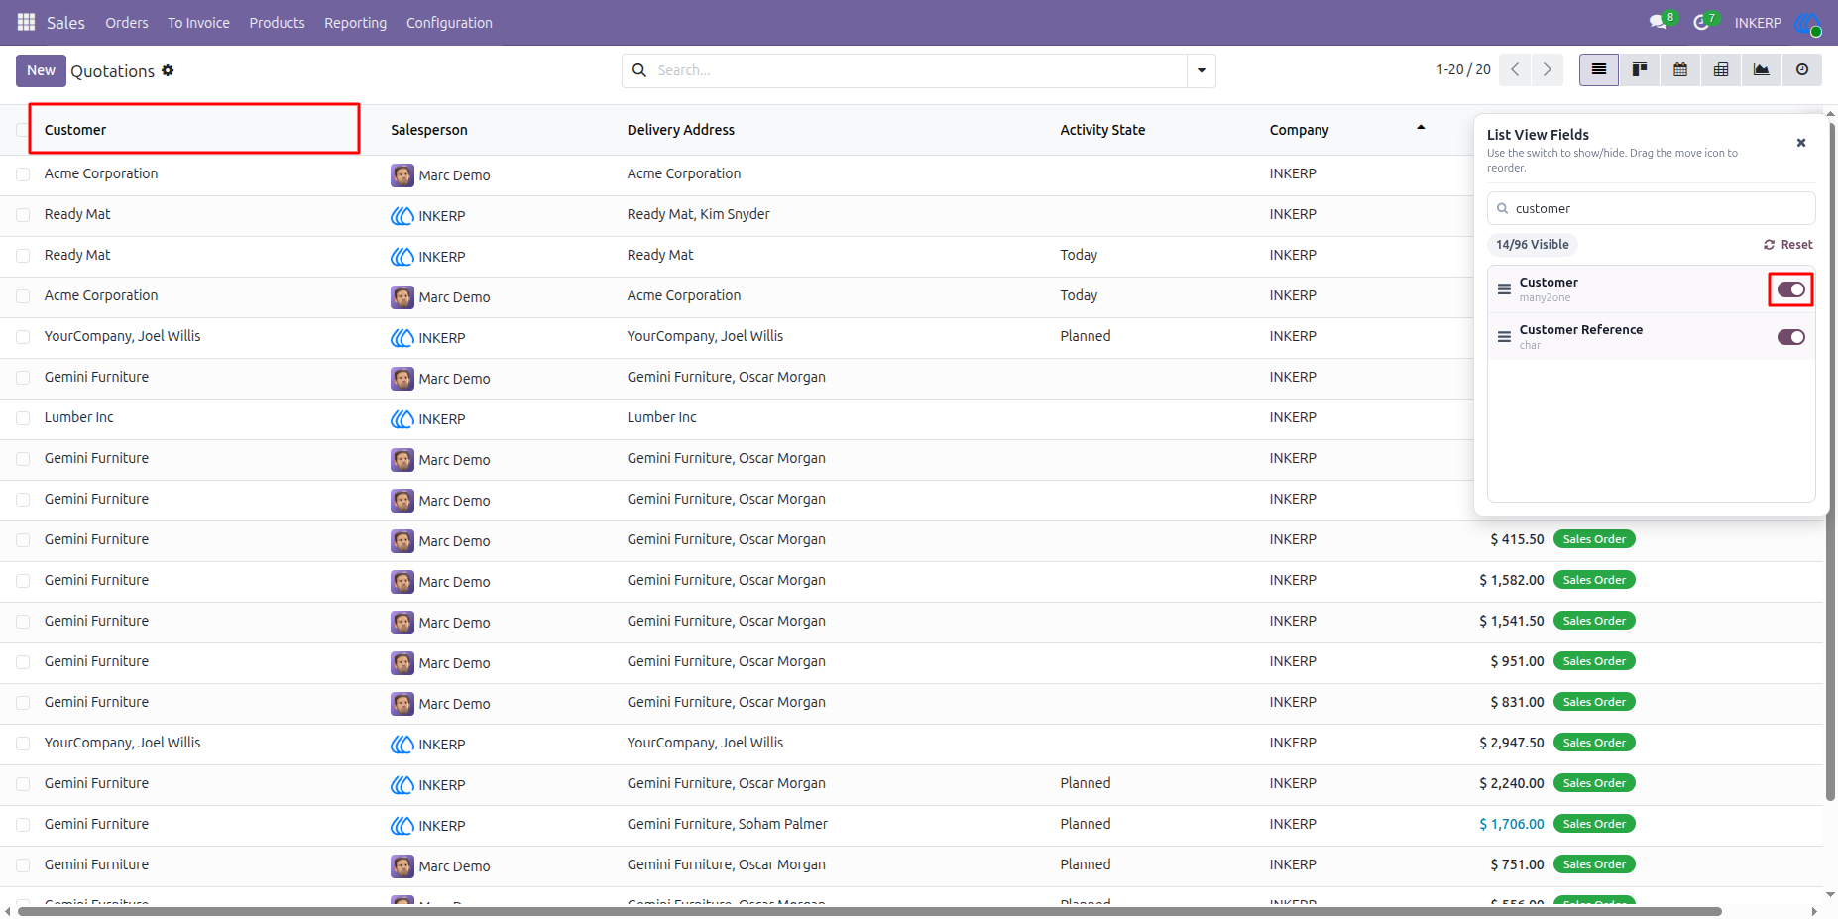Focus the List View Fields search box
Viewport: 1838px width, 919px height.
1652,208
